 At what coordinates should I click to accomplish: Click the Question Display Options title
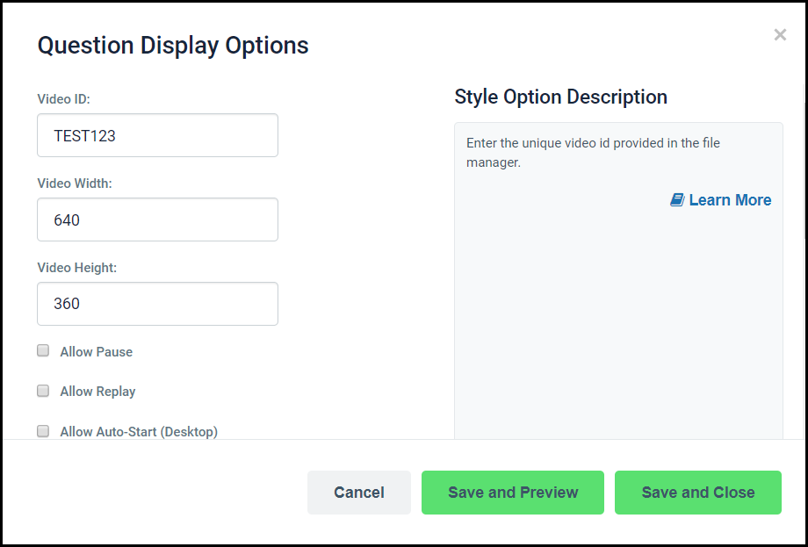click(x=173, y=46)
